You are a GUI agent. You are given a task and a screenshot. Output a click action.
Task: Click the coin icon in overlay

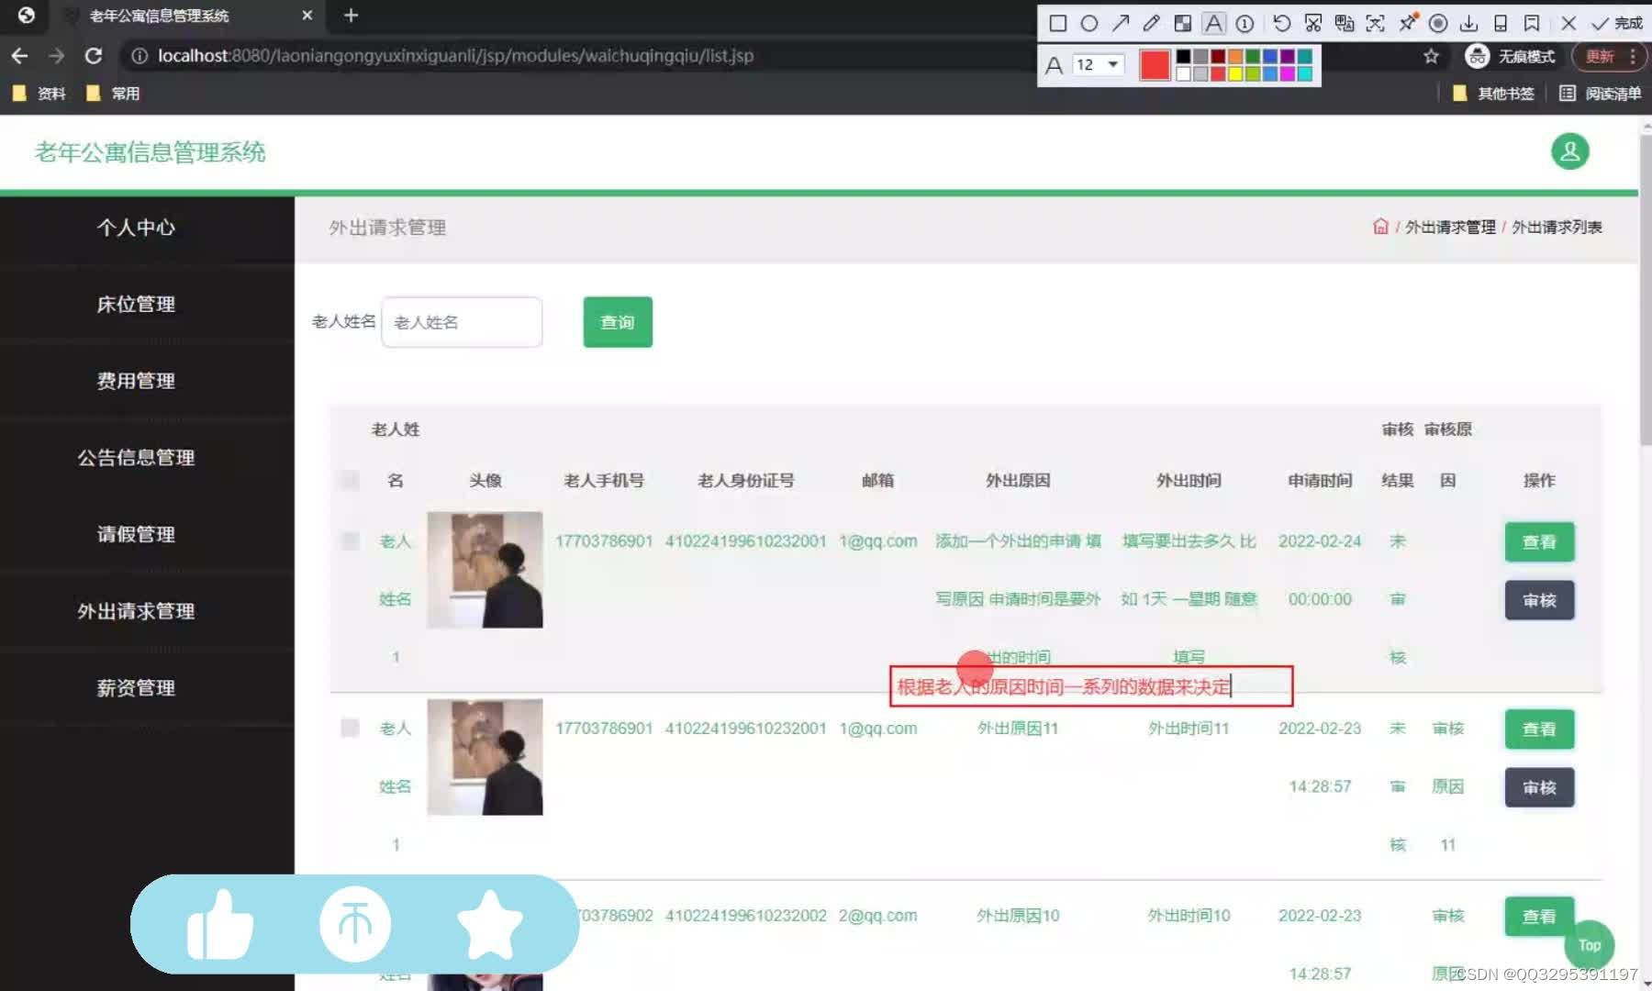(x=355, y=924)
